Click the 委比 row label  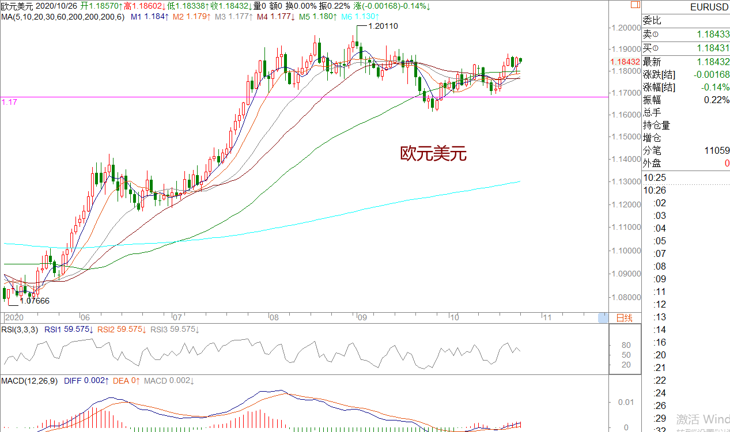tap(652, 21)
